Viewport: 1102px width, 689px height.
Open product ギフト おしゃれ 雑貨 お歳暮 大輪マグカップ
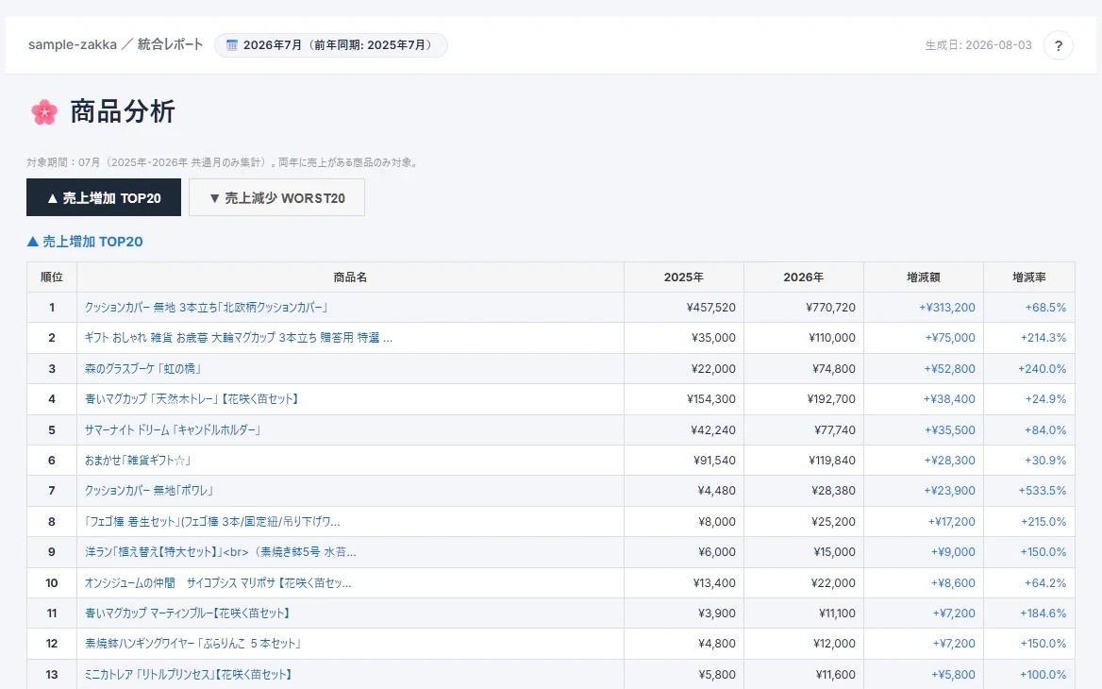[x=239, y=338]
